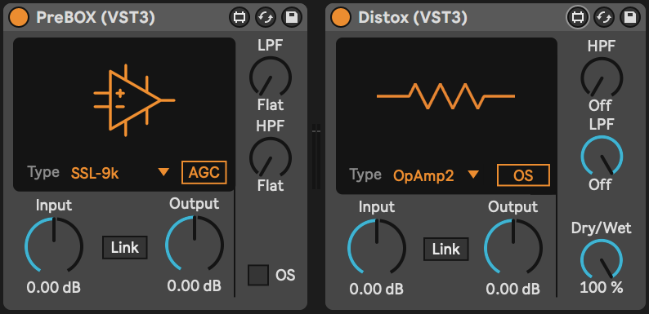Click Dry/Wet value 100 %

click(x=602, y=287)
